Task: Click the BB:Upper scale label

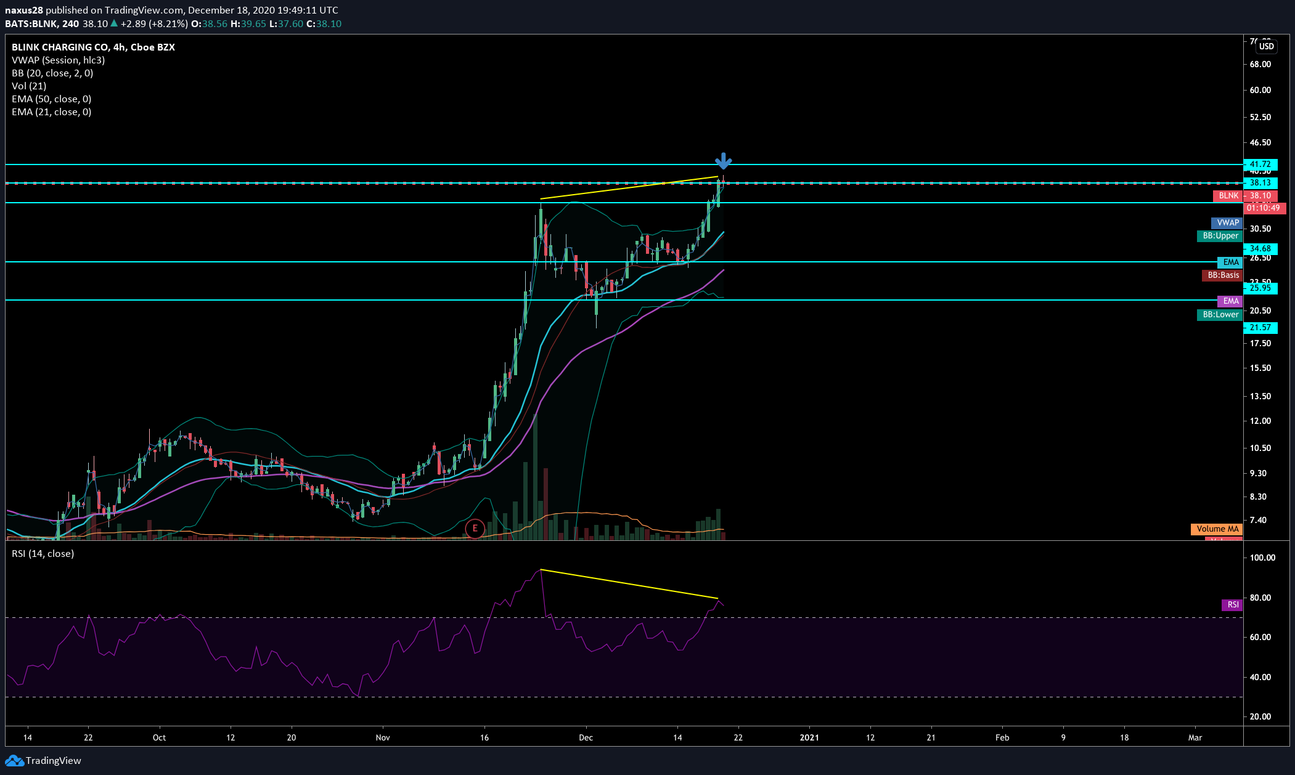Action: click(x=1220, y=236)
